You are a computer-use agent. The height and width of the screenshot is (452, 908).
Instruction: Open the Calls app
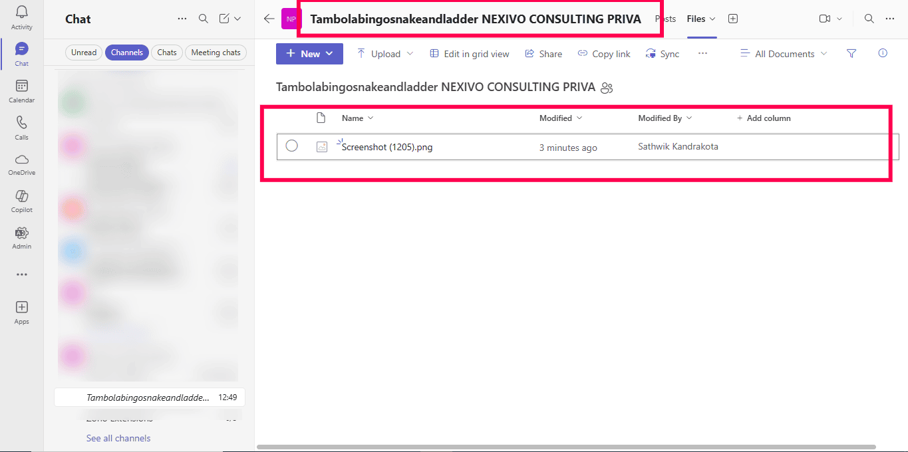coord(21,128)
